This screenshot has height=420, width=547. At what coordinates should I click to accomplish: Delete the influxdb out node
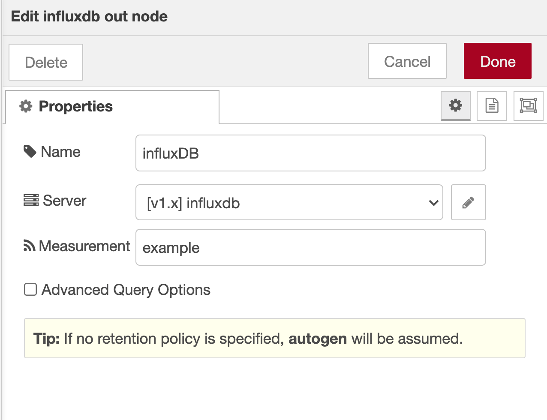click(x=46, y=62)
